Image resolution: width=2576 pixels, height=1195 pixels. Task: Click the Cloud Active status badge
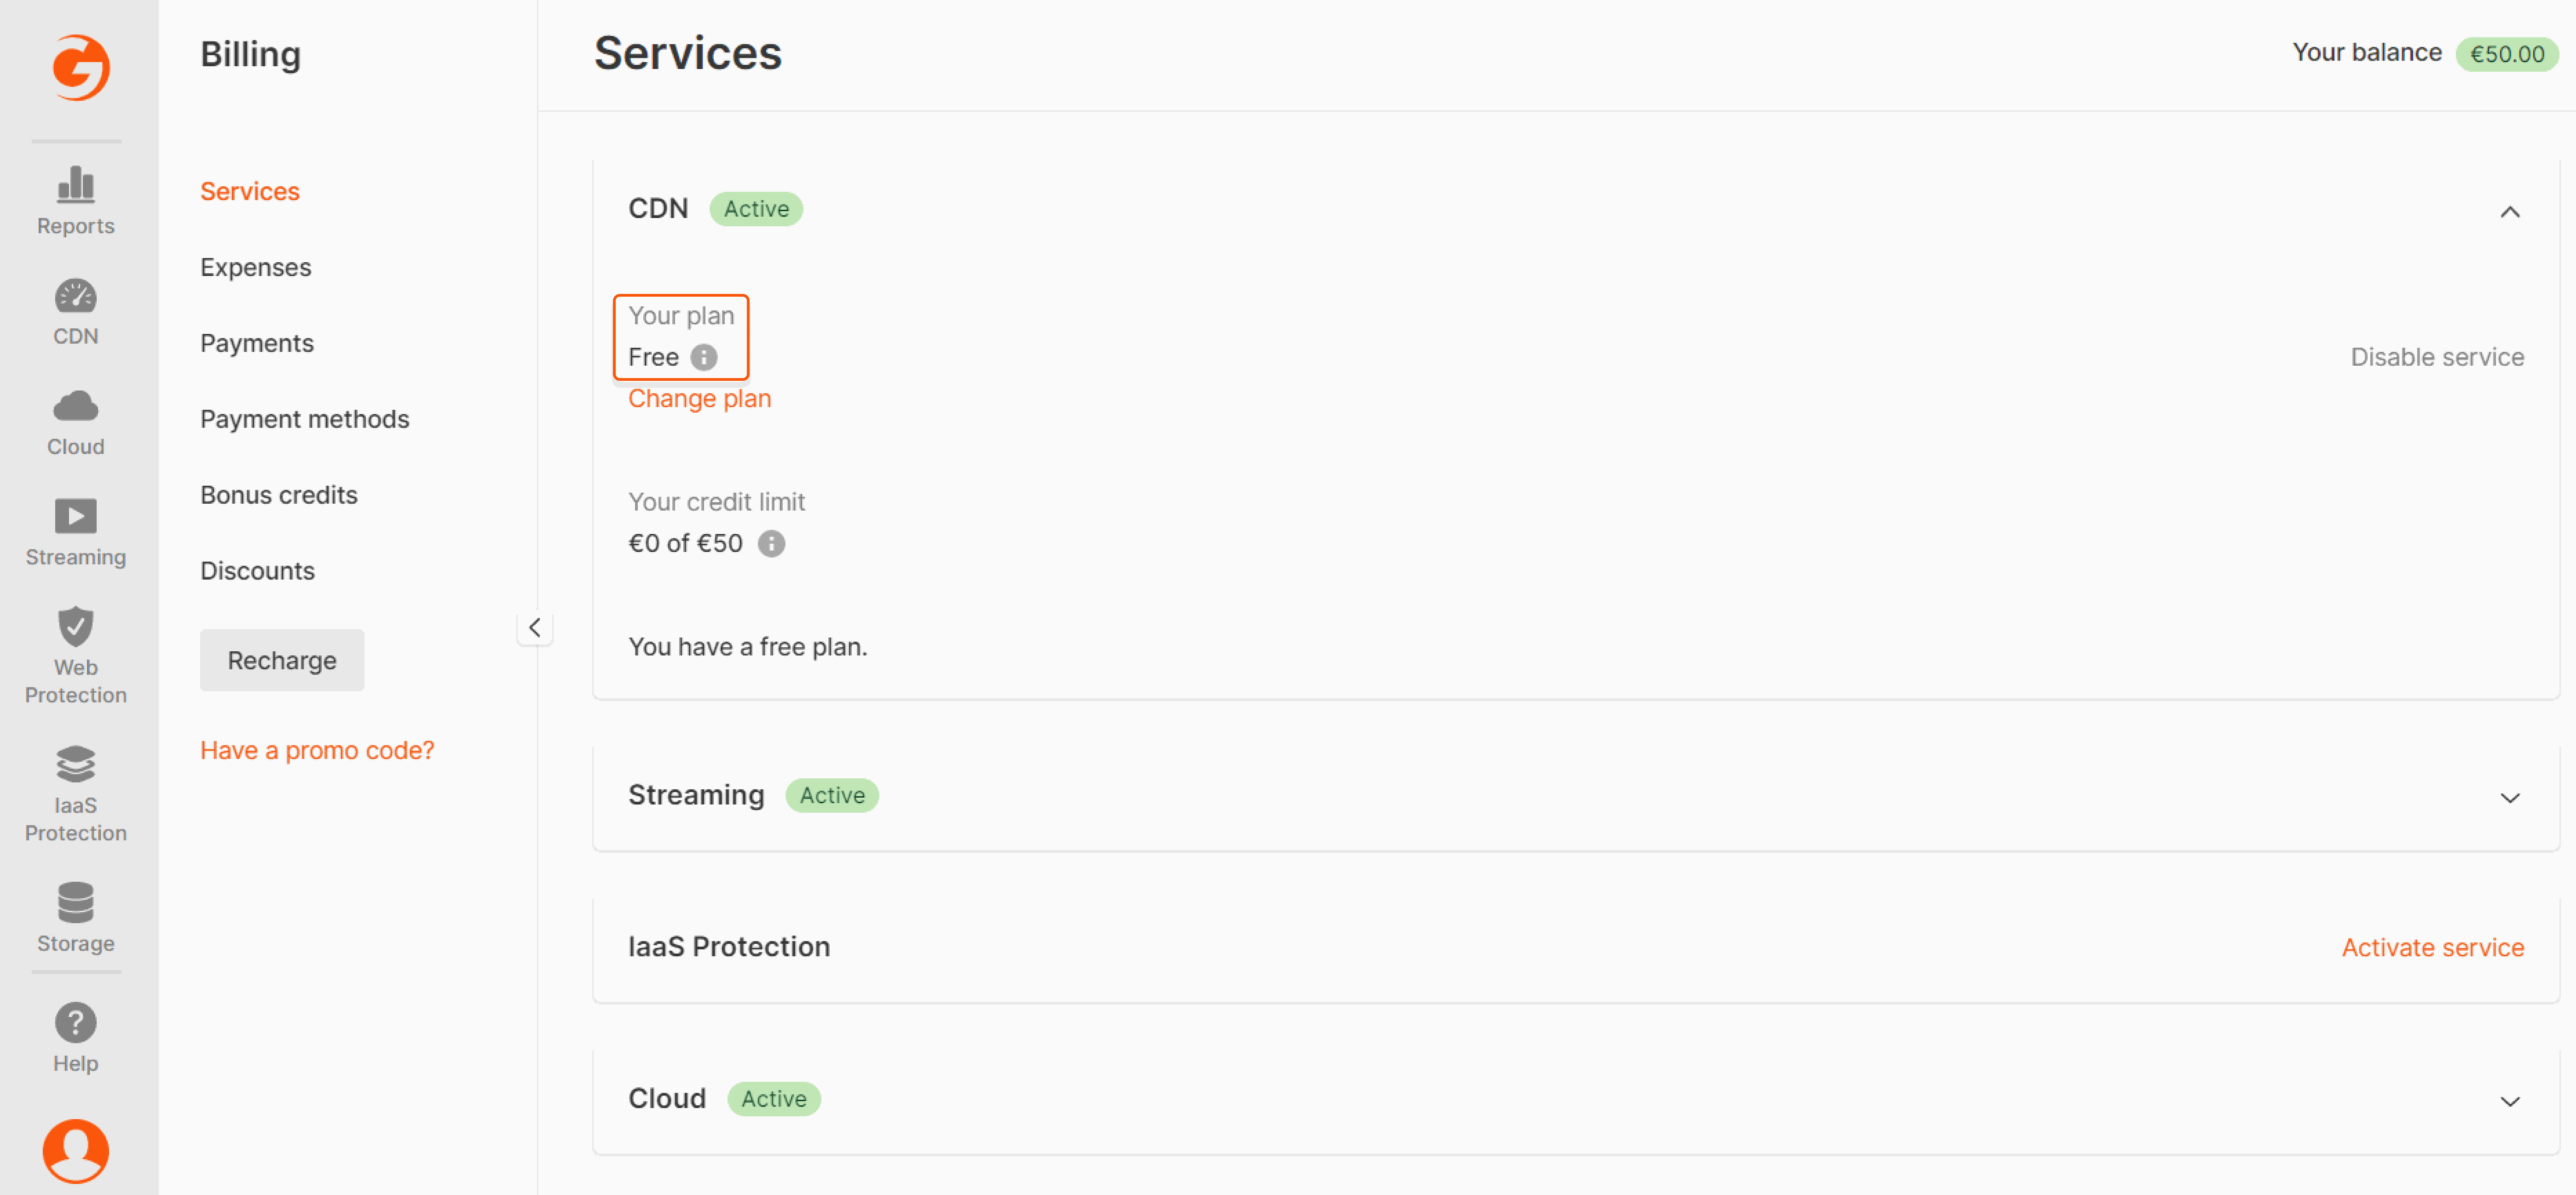[774, 1099]
